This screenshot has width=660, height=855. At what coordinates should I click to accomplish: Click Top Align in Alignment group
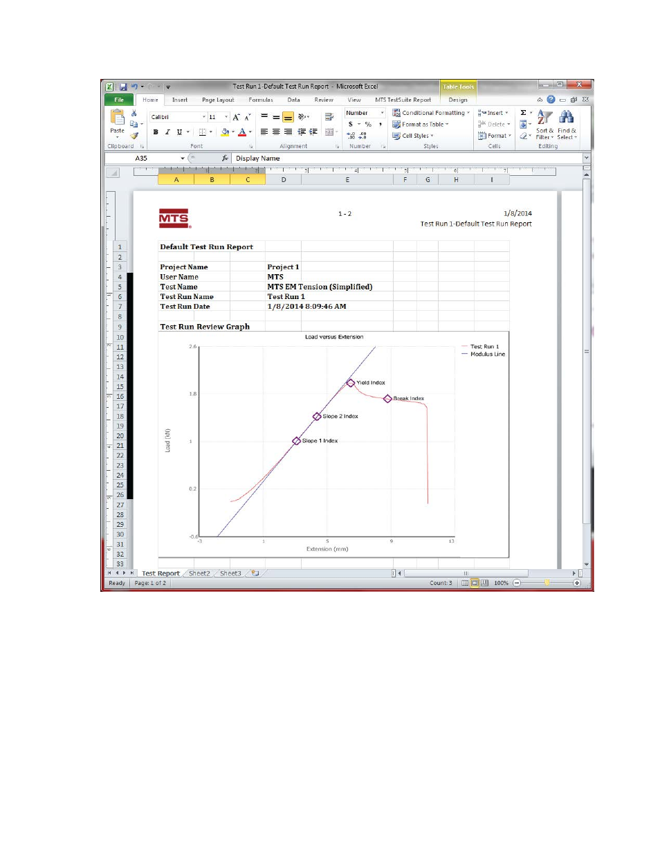pos(264,116)
